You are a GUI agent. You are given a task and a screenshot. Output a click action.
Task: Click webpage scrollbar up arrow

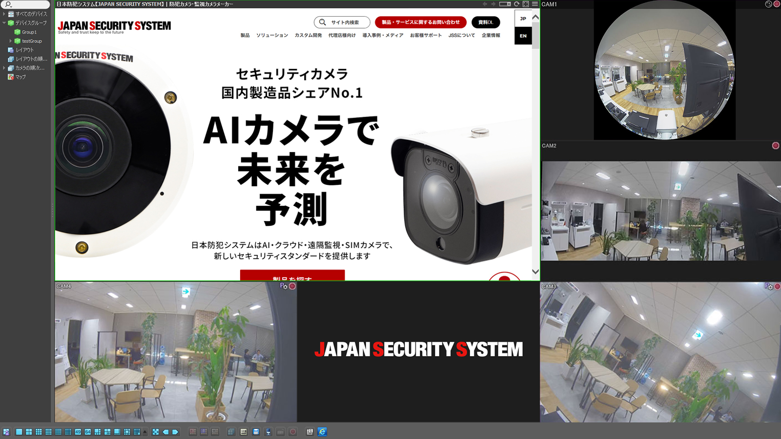(x=535, y=17)
